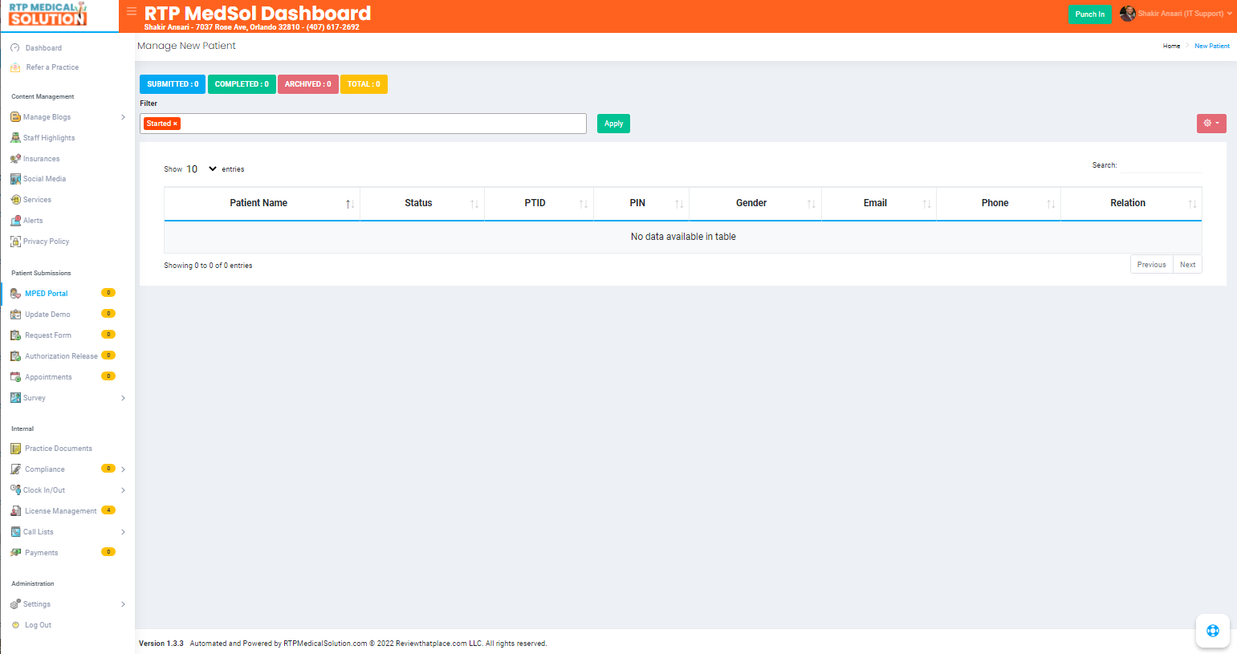This screenshot has width=1237, height=654.
Task: Click the Practice Documents icon
Action: coord(15,449)
